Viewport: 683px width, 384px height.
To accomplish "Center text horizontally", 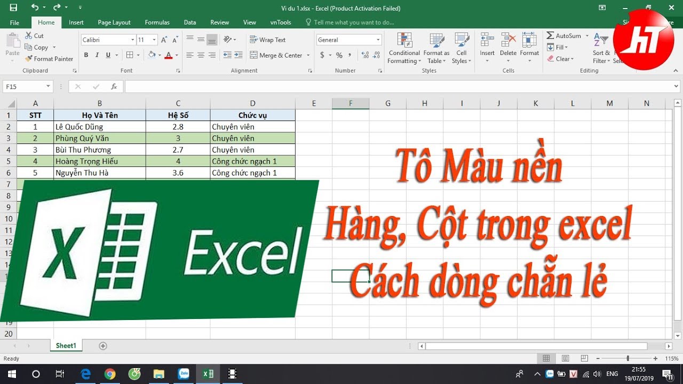I will point(201,55).
